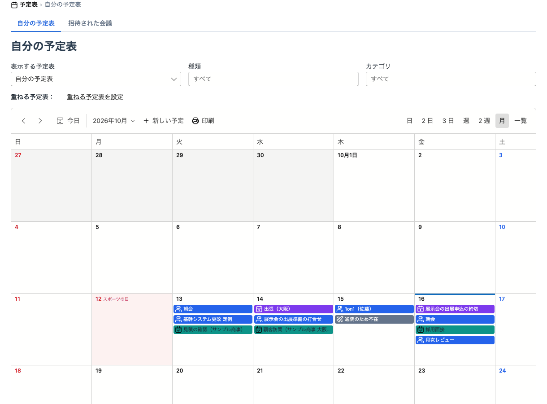Select the 日 view

[409, 121]
